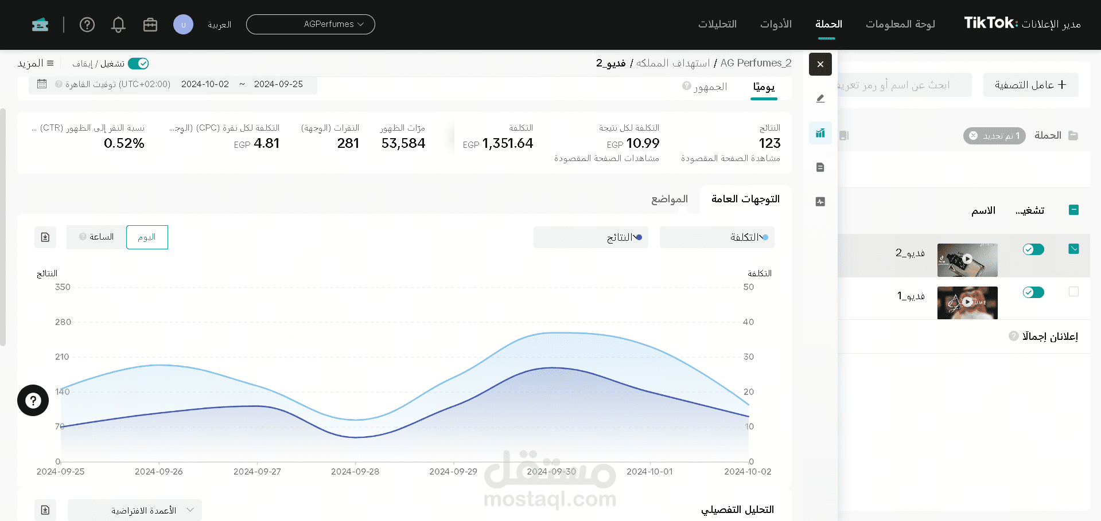The image size is (1101, 521).
Task: Click the info icon beside إعلانان إجمالًا
Action: coord(1014,336)
